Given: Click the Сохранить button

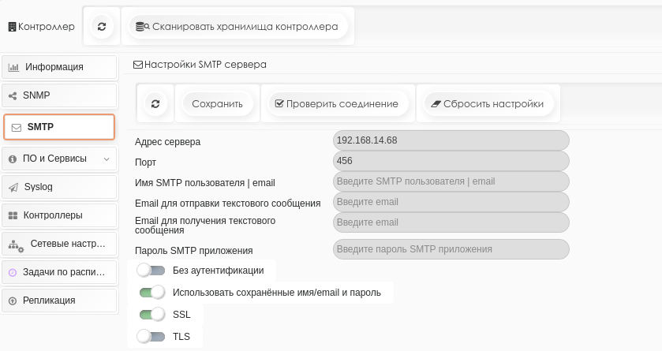Looking at the screenshot, I should pos(218,104).
